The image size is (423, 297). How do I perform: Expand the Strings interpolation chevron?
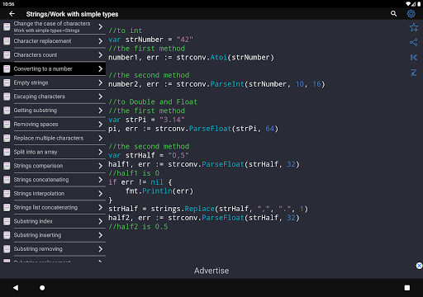pos(101,194)
